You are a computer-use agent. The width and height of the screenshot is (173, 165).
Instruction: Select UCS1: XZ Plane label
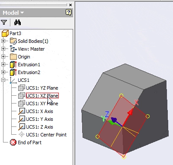42,96
